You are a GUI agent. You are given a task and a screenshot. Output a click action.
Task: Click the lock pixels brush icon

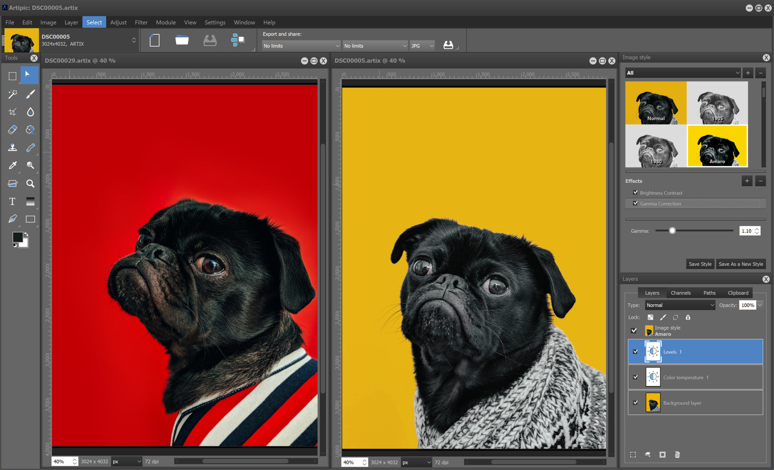coord(663,317)
